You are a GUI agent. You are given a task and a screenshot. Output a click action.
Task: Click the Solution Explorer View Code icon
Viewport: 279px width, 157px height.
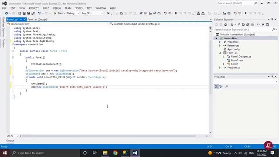(259, 24)
